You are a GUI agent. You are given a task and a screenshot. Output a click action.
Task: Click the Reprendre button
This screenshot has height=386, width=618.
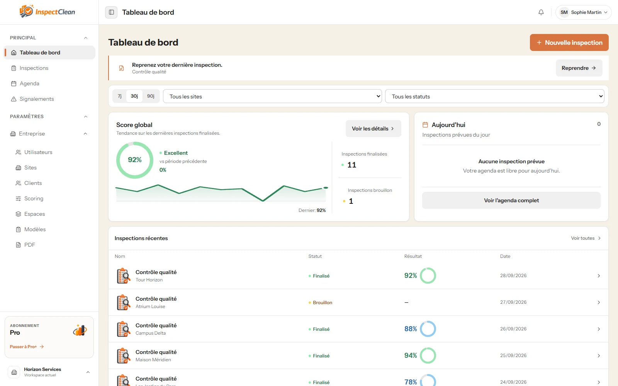[579, 68]
